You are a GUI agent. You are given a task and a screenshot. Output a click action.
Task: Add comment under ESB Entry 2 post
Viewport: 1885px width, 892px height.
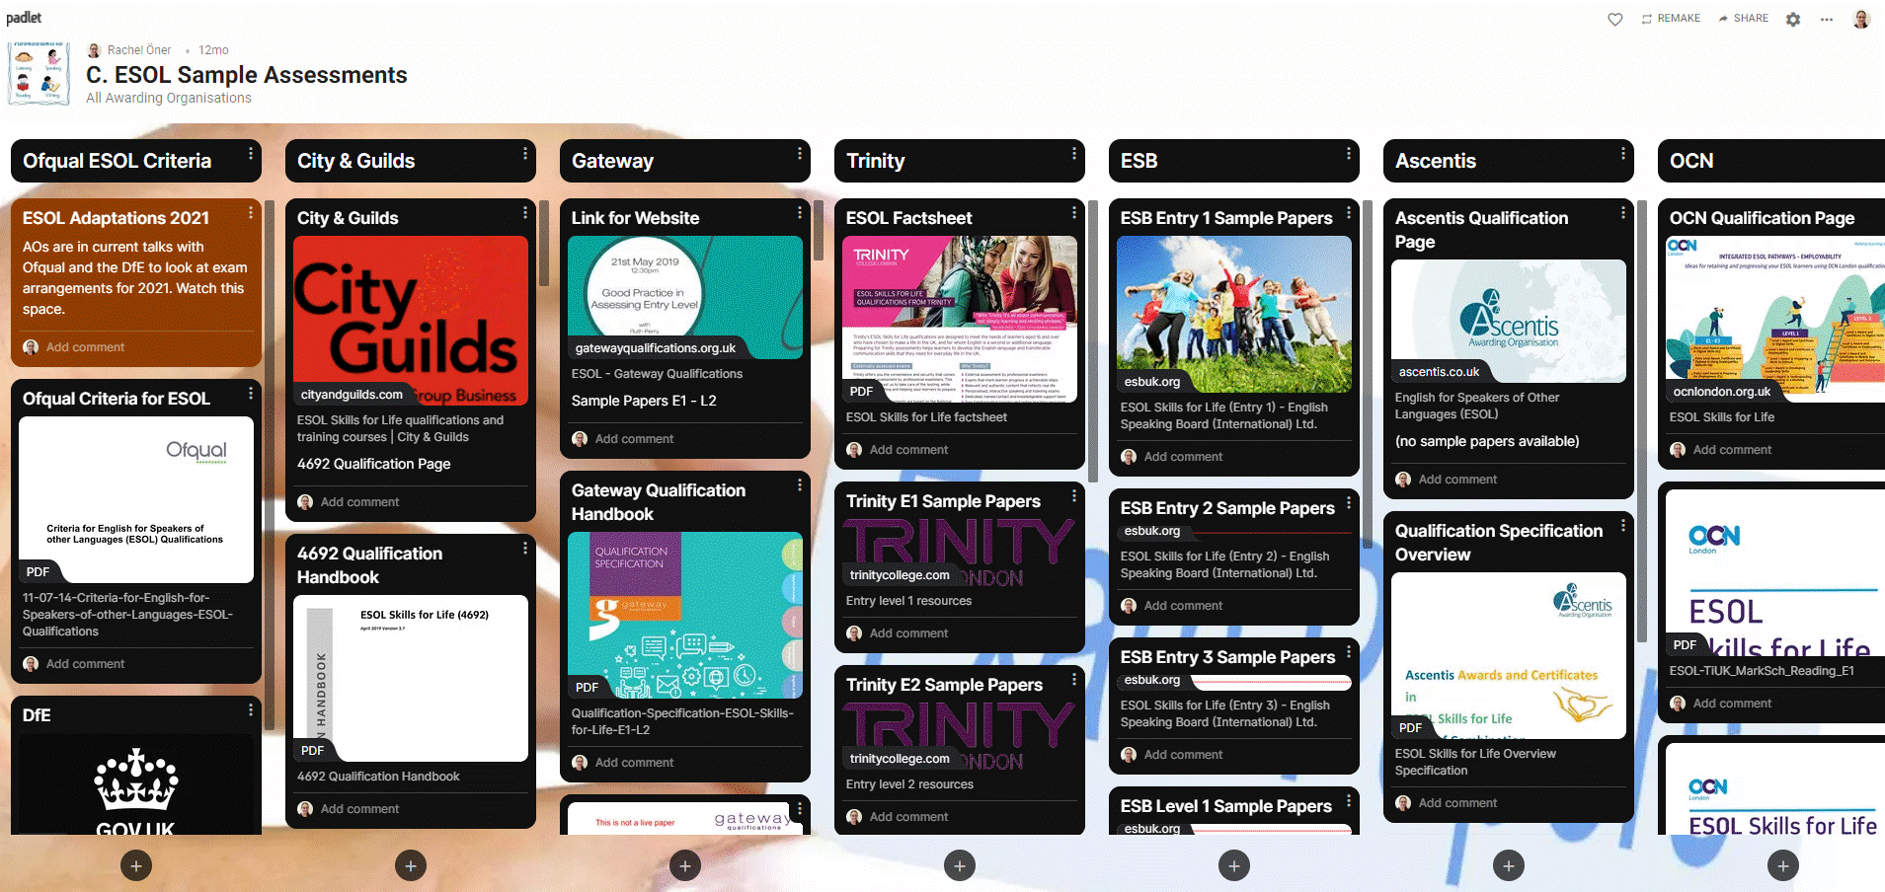tap(1183, 606)
